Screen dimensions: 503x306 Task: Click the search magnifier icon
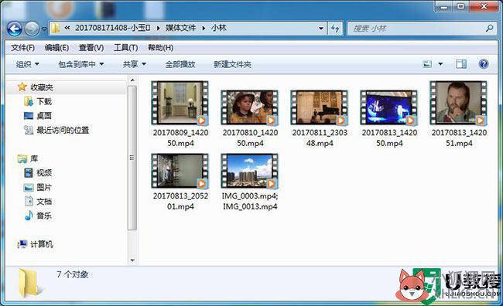[x=490, y=28]
